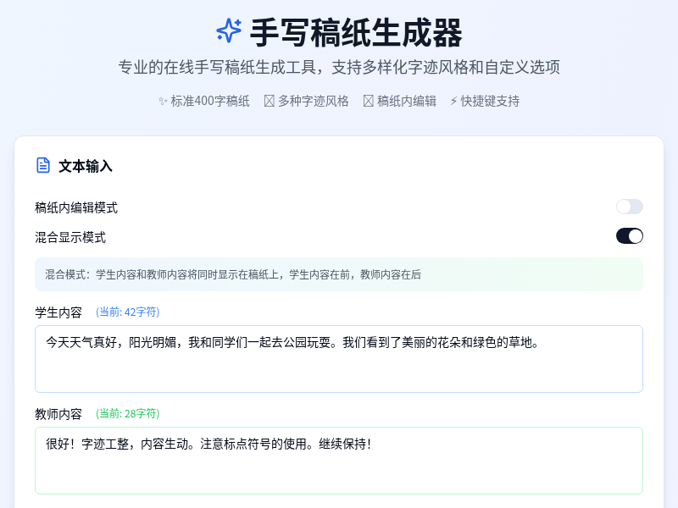This screenshot has width=678, height=508.
Task: Click into the 教师内容 text area
Action: pos(338,460)
